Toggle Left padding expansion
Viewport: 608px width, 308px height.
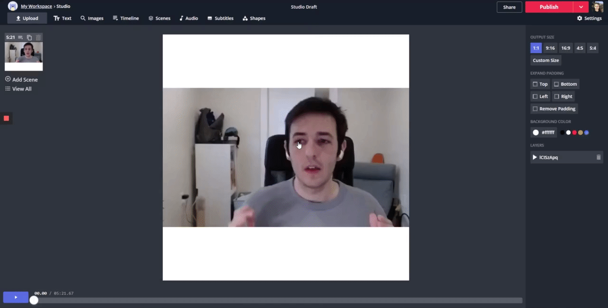pos(540,96)
